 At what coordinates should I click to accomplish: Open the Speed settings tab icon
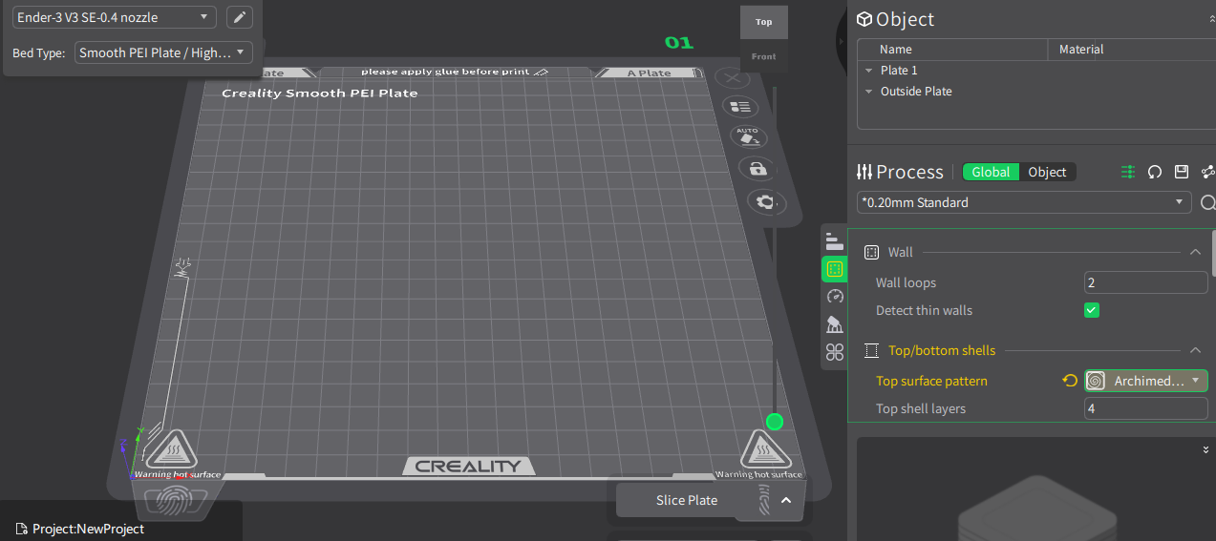pyautogui.click(x=835, y=297)
